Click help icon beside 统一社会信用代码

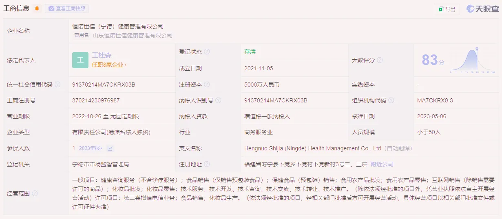[57, 85]
